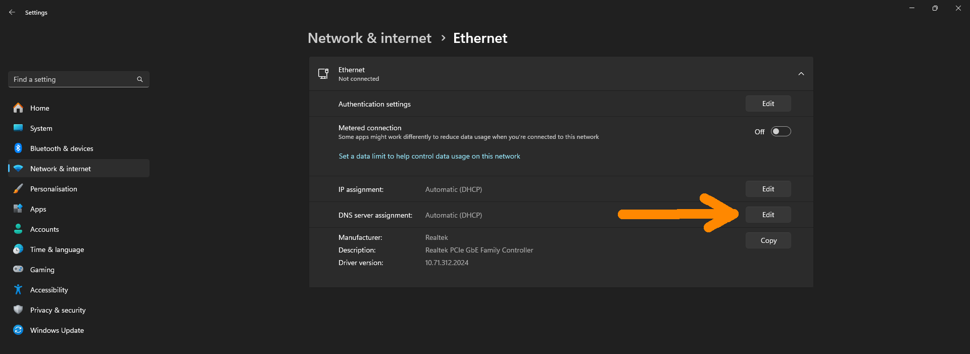Click the search magnifier icon
970x354 pixels.
tap(140, 79)
